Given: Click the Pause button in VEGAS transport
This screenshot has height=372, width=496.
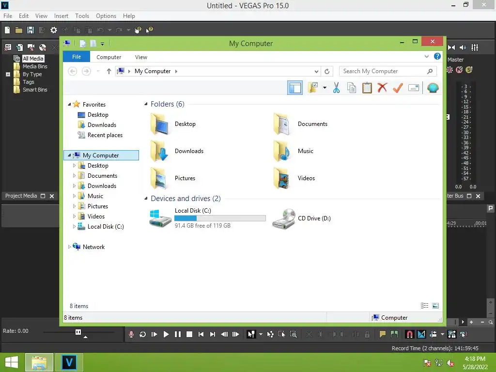Looking at the screenshot, I should pyautogui.click(x=178, y=334).
